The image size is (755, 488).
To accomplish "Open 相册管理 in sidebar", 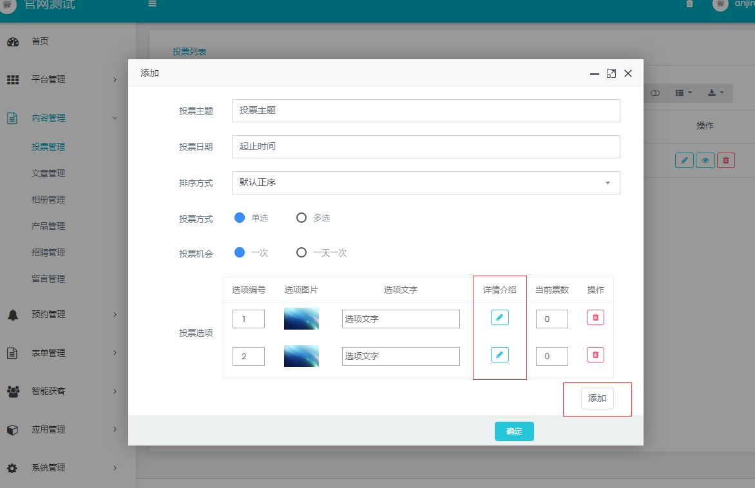I will (x=48, y=200).
